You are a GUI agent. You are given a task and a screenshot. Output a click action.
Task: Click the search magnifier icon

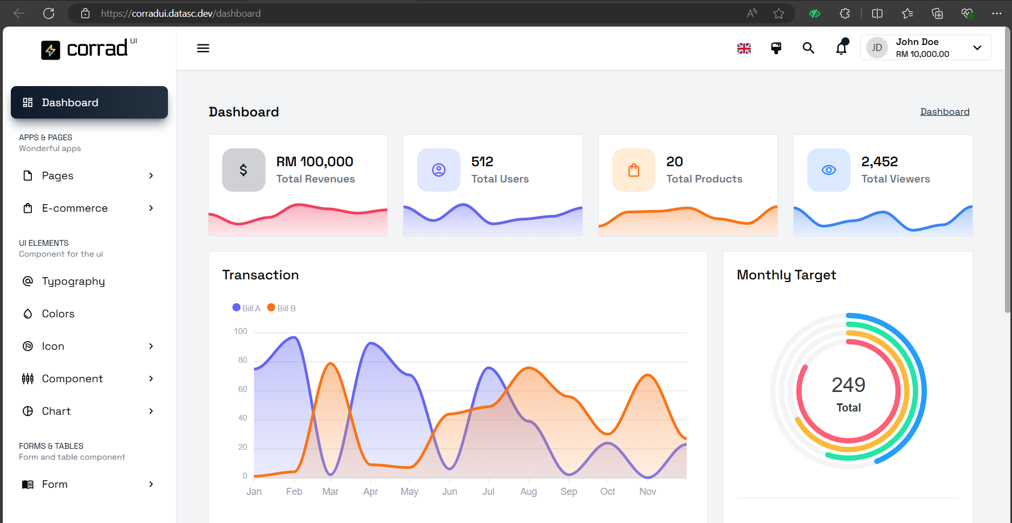[808, 48]
